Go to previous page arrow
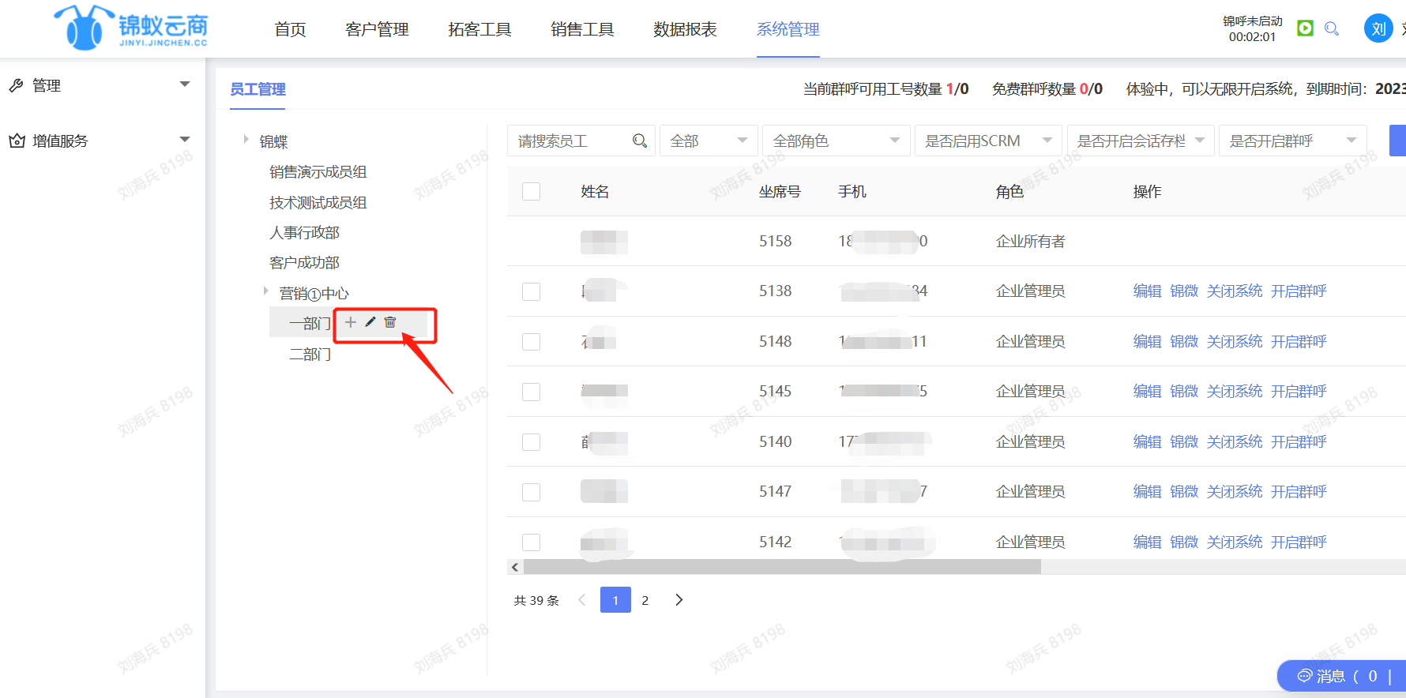Screen dimensions: 1406x698 (x=582, y=600)
